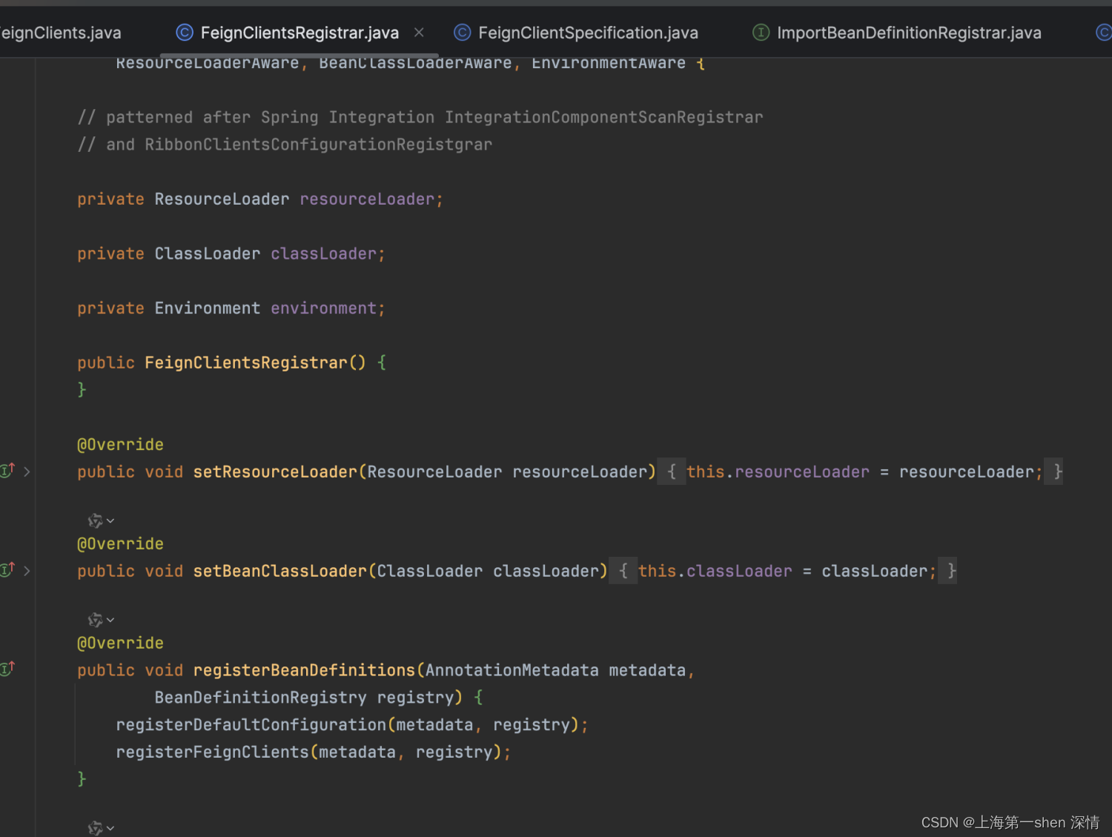The width and height of the screenshot is (1112, 837).
Task: Click the FeignClientsRegistrar() constructor name
Action: [246, 363]
